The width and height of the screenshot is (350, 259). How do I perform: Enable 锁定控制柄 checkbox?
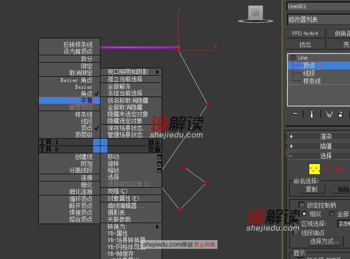tap(301, 205)
